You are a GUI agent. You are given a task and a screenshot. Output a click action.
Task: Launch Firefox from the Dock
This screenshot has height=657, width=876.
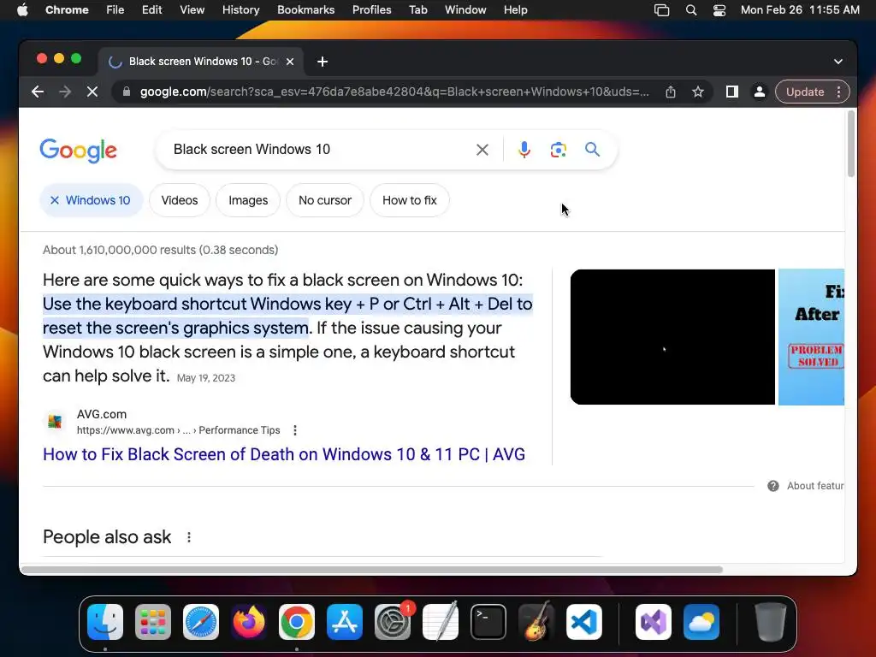(x=249, y=622)
